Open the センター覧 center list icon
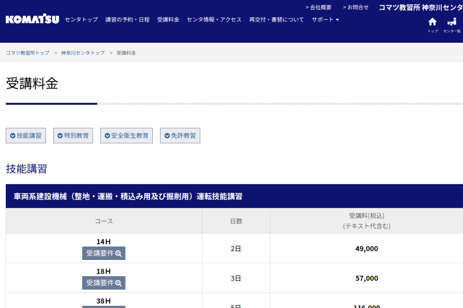The width and height of the screenshot is (463, 308). [452, 25]
